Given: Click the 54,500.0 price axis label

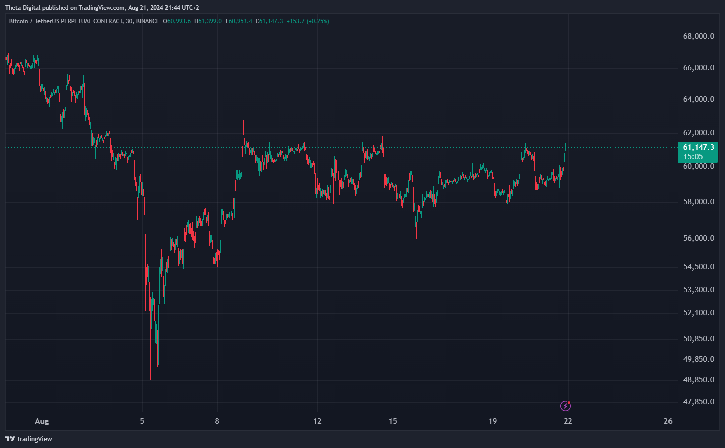Looking at the screenshot, I should 698,267.
